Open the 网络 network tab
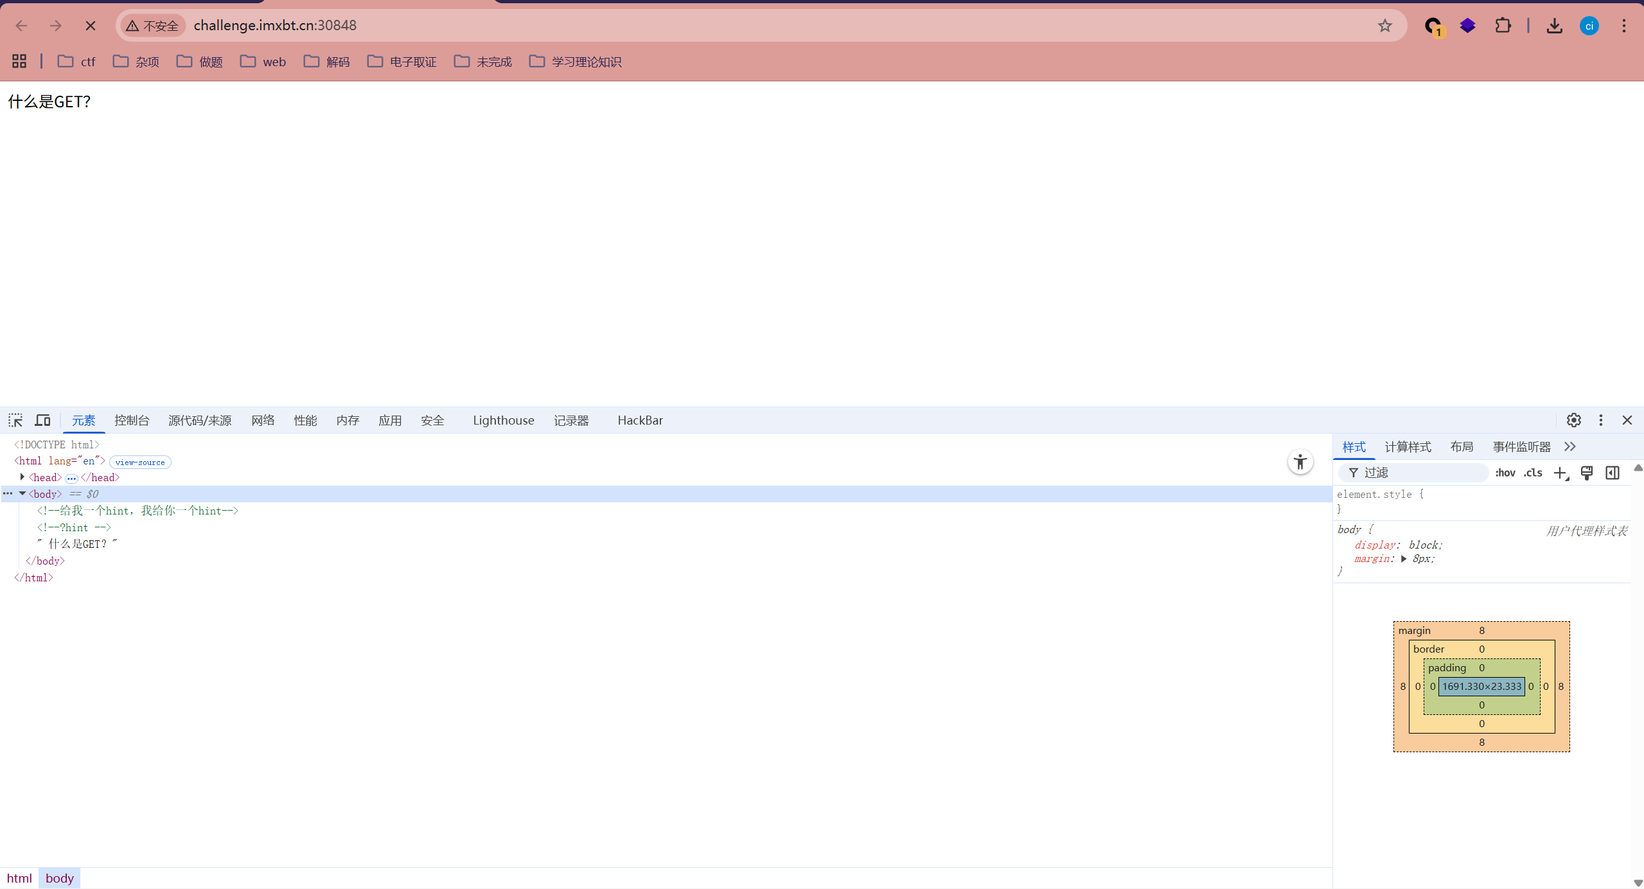Image resolution: width=1644 pixels, height=889 pixels. click(263, 420)
